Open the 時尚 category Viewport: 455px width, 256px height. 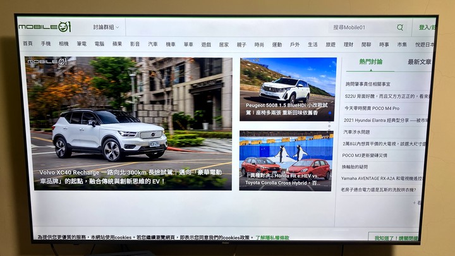[259, 44]
